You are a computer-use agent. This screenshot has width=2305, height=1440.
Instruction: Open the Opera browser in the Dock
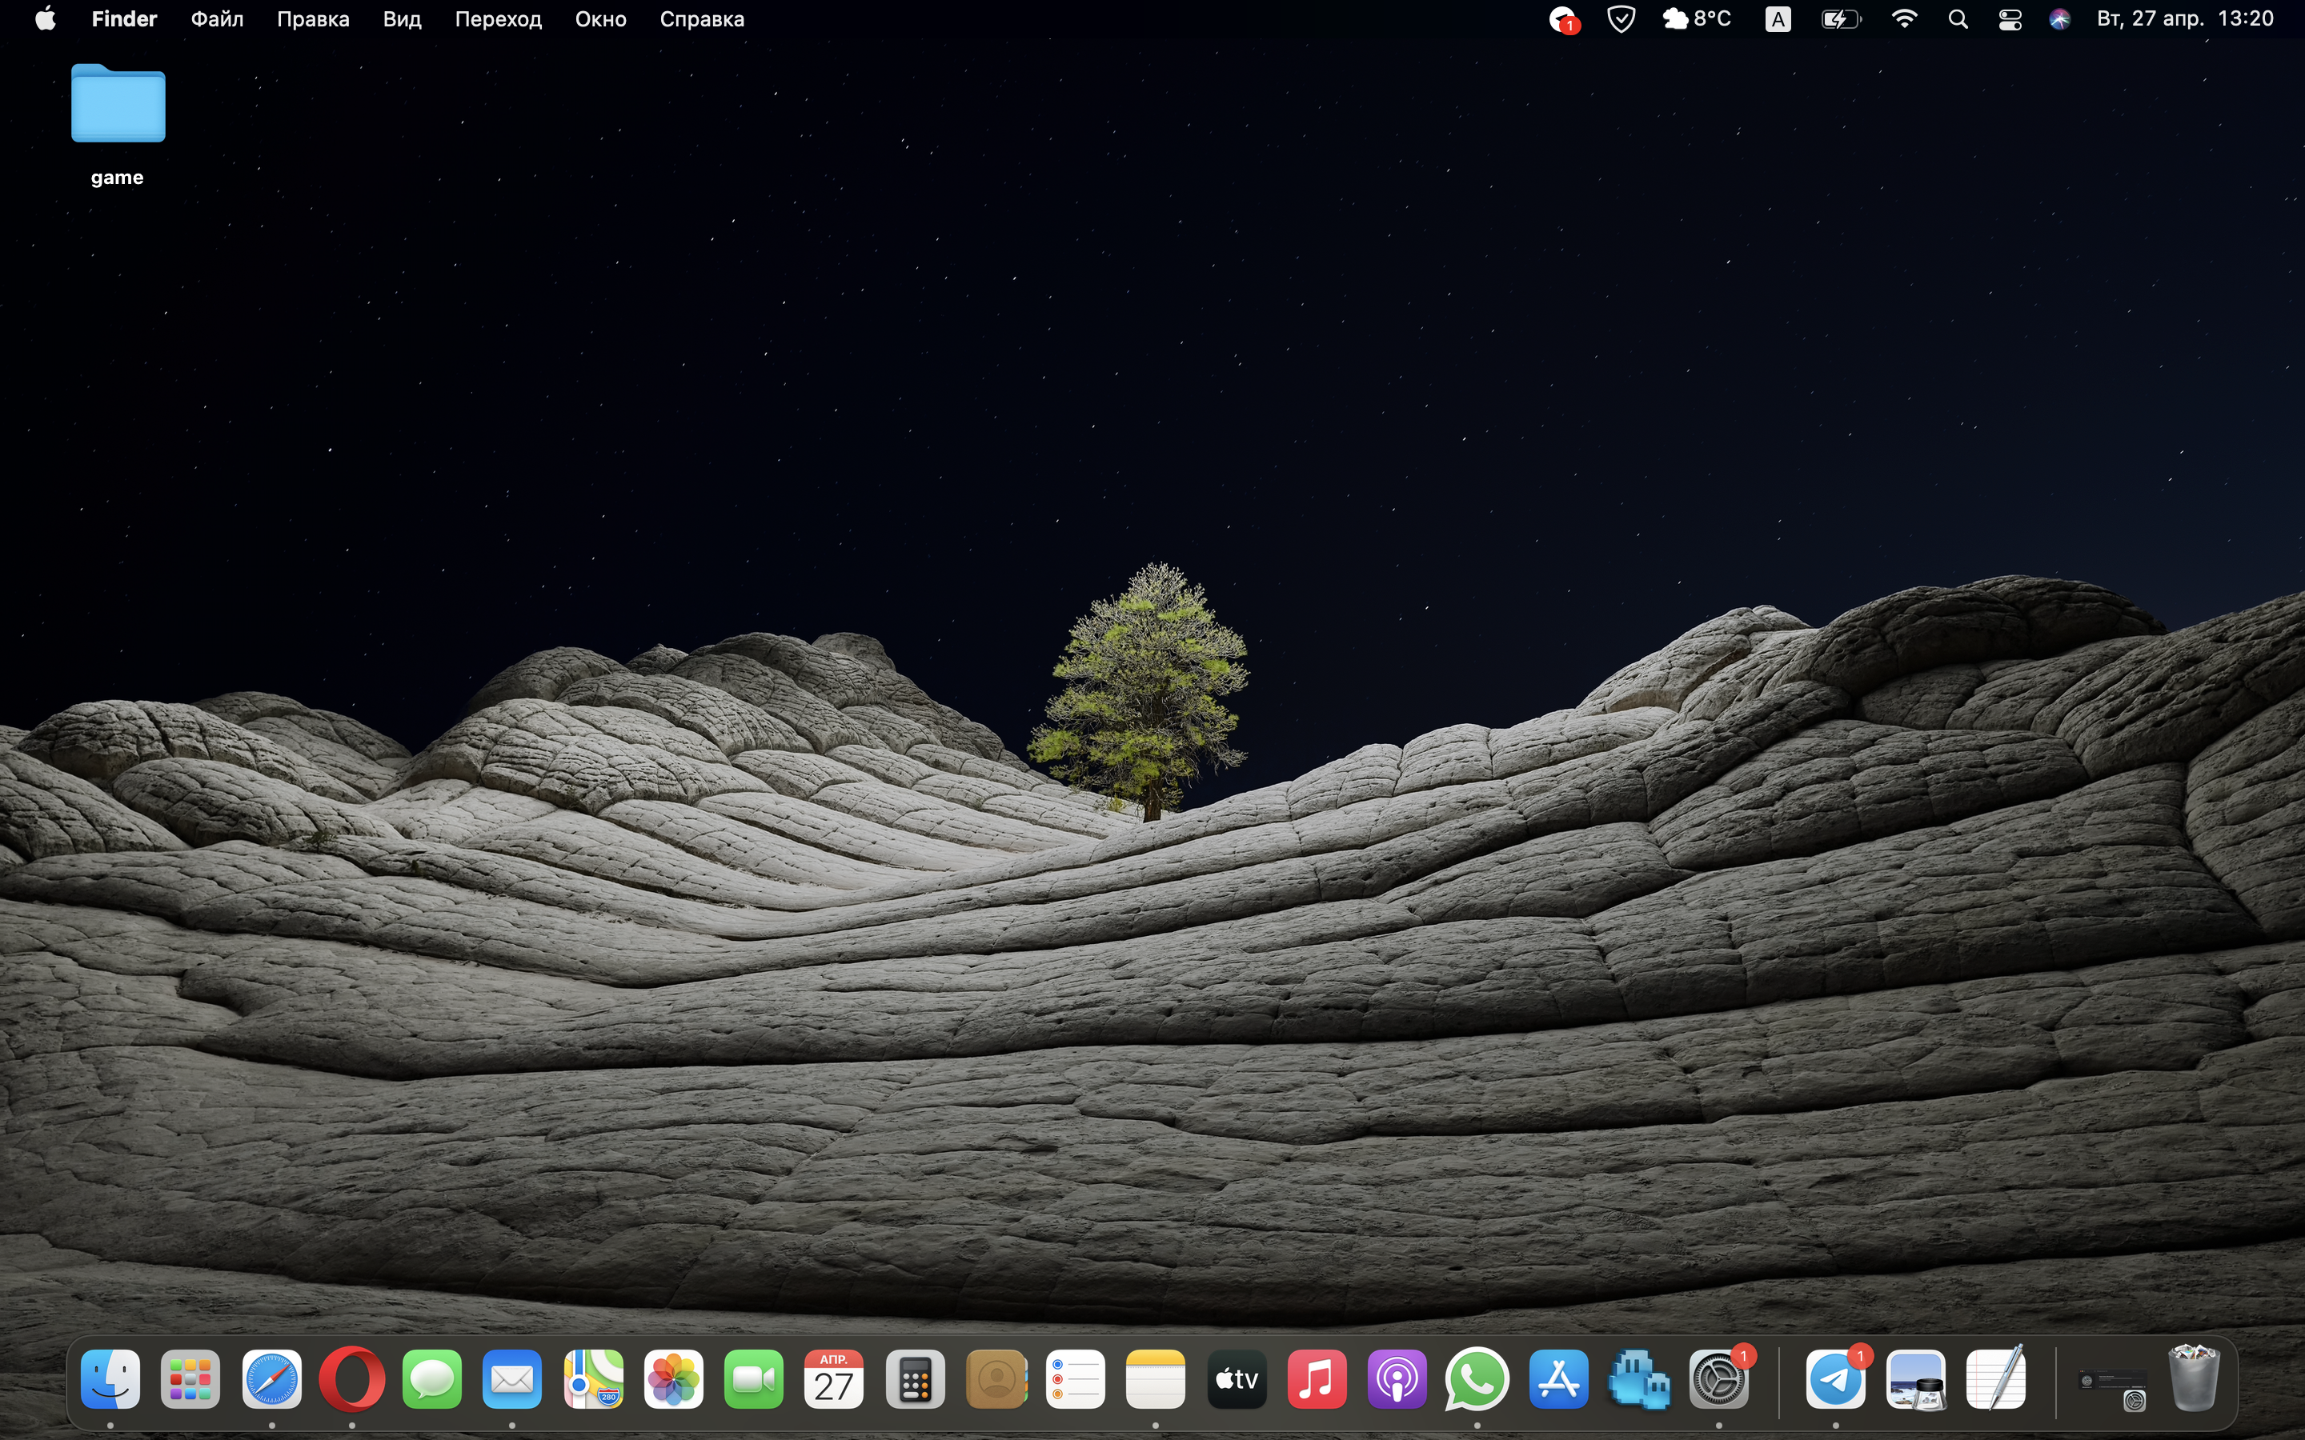point(352,1379)
